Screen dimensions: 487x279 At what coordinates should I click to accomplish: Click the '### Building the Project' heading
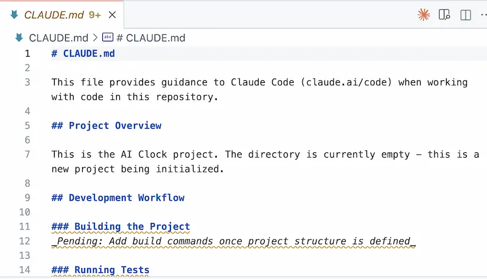point(121,227)
